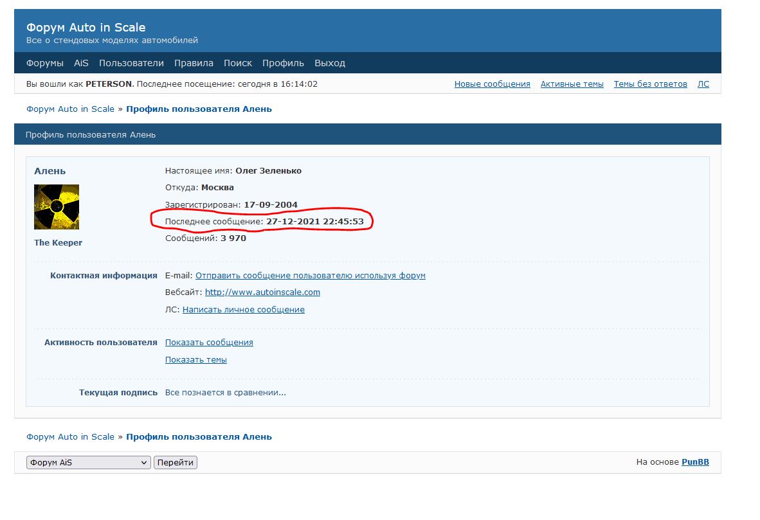Open the Правила page
Image resolution: width=760 pixels, height=520 pixels.
coord(194,63)
